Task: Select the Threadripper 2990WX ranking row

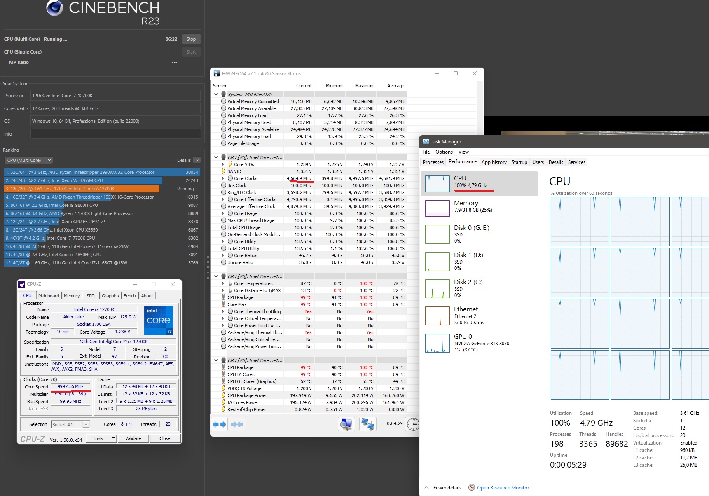Action: pyautogui.click(x=102, y=172)
